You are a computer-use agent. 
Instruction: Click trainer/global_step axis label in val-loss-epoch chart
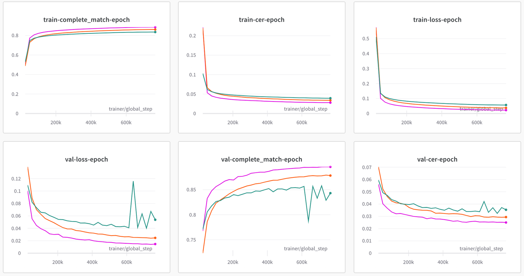tap(131, 248)
